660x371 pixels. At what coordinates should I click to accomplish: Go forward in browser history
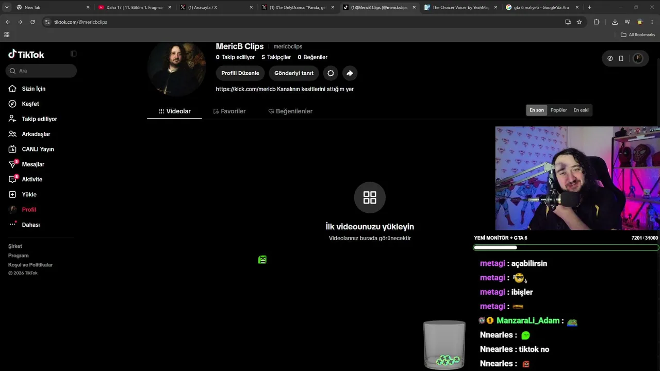click(x=20, y=22)
